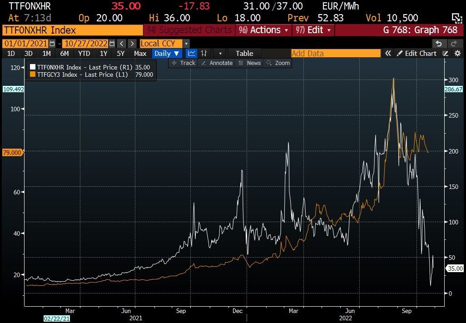Screen dimensions: 466x323
Task: Select the 1Y range tab
Action: 104,54
